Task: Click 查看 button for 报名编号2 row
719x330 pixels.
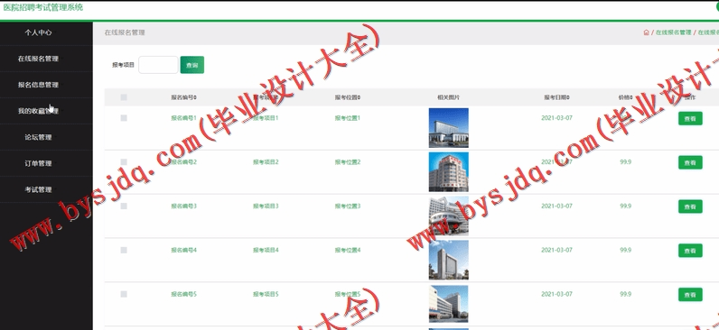Action: 690,162
